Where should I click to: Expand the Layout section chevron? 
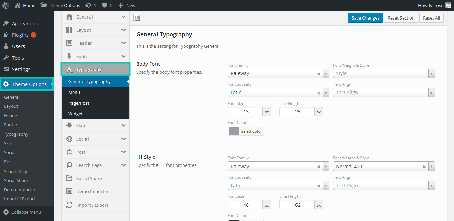tap(124, 30)
